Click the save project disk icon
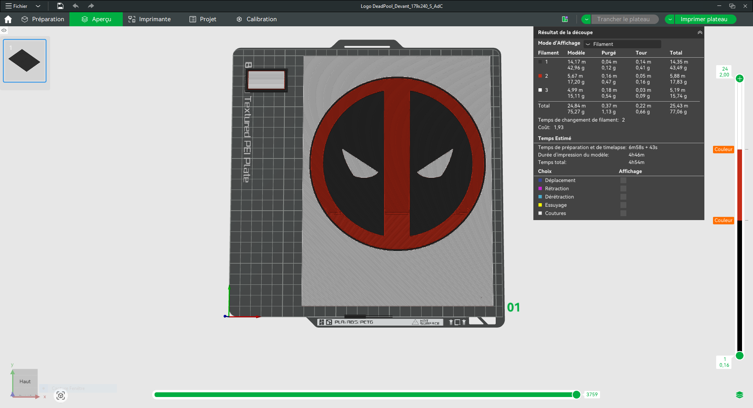 pyautogui.click(x=60, y=6)
